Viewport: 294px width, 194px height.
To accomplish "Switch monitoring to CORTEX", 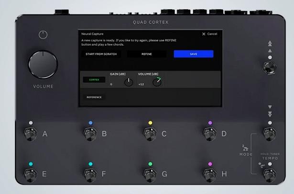I will click(94, 80).
